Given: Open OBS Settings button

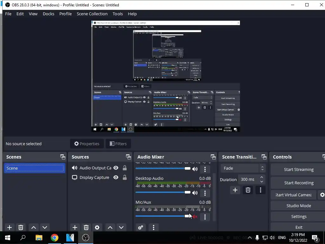Looking at the screenshot, I should pos(298,216).
